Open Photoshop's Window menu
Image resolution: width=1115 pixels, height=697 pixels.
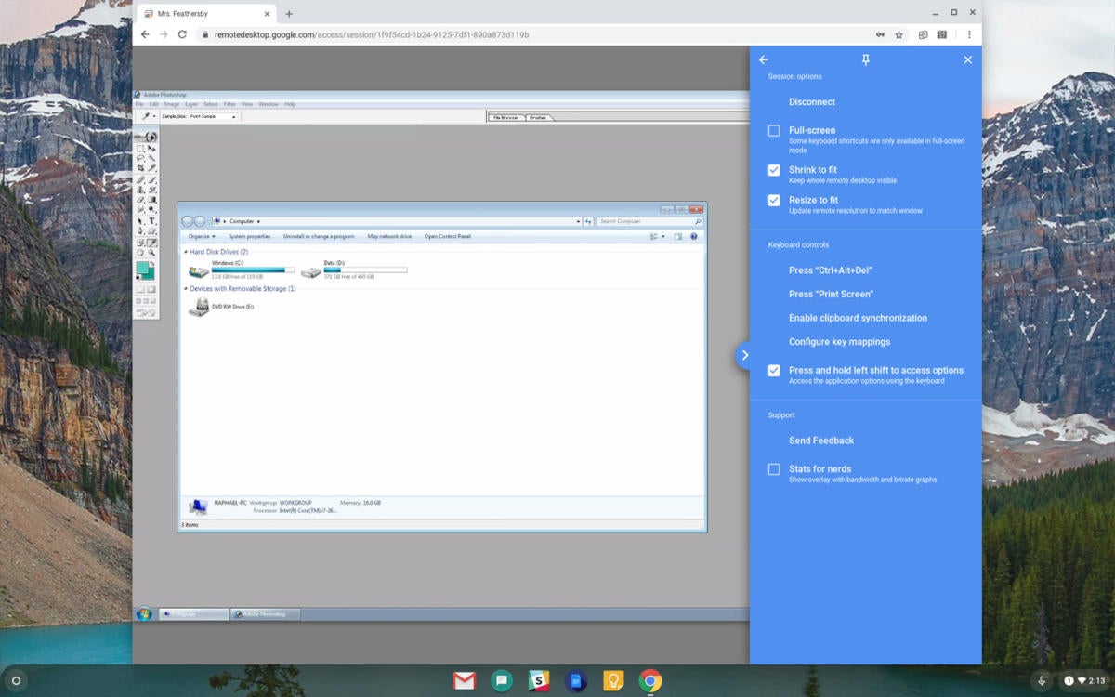pyautogui.click(x=269, y=104)
